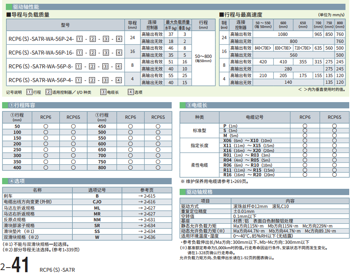
Task: Click the 标准型 cable type cell
Action: coord(199,130)
